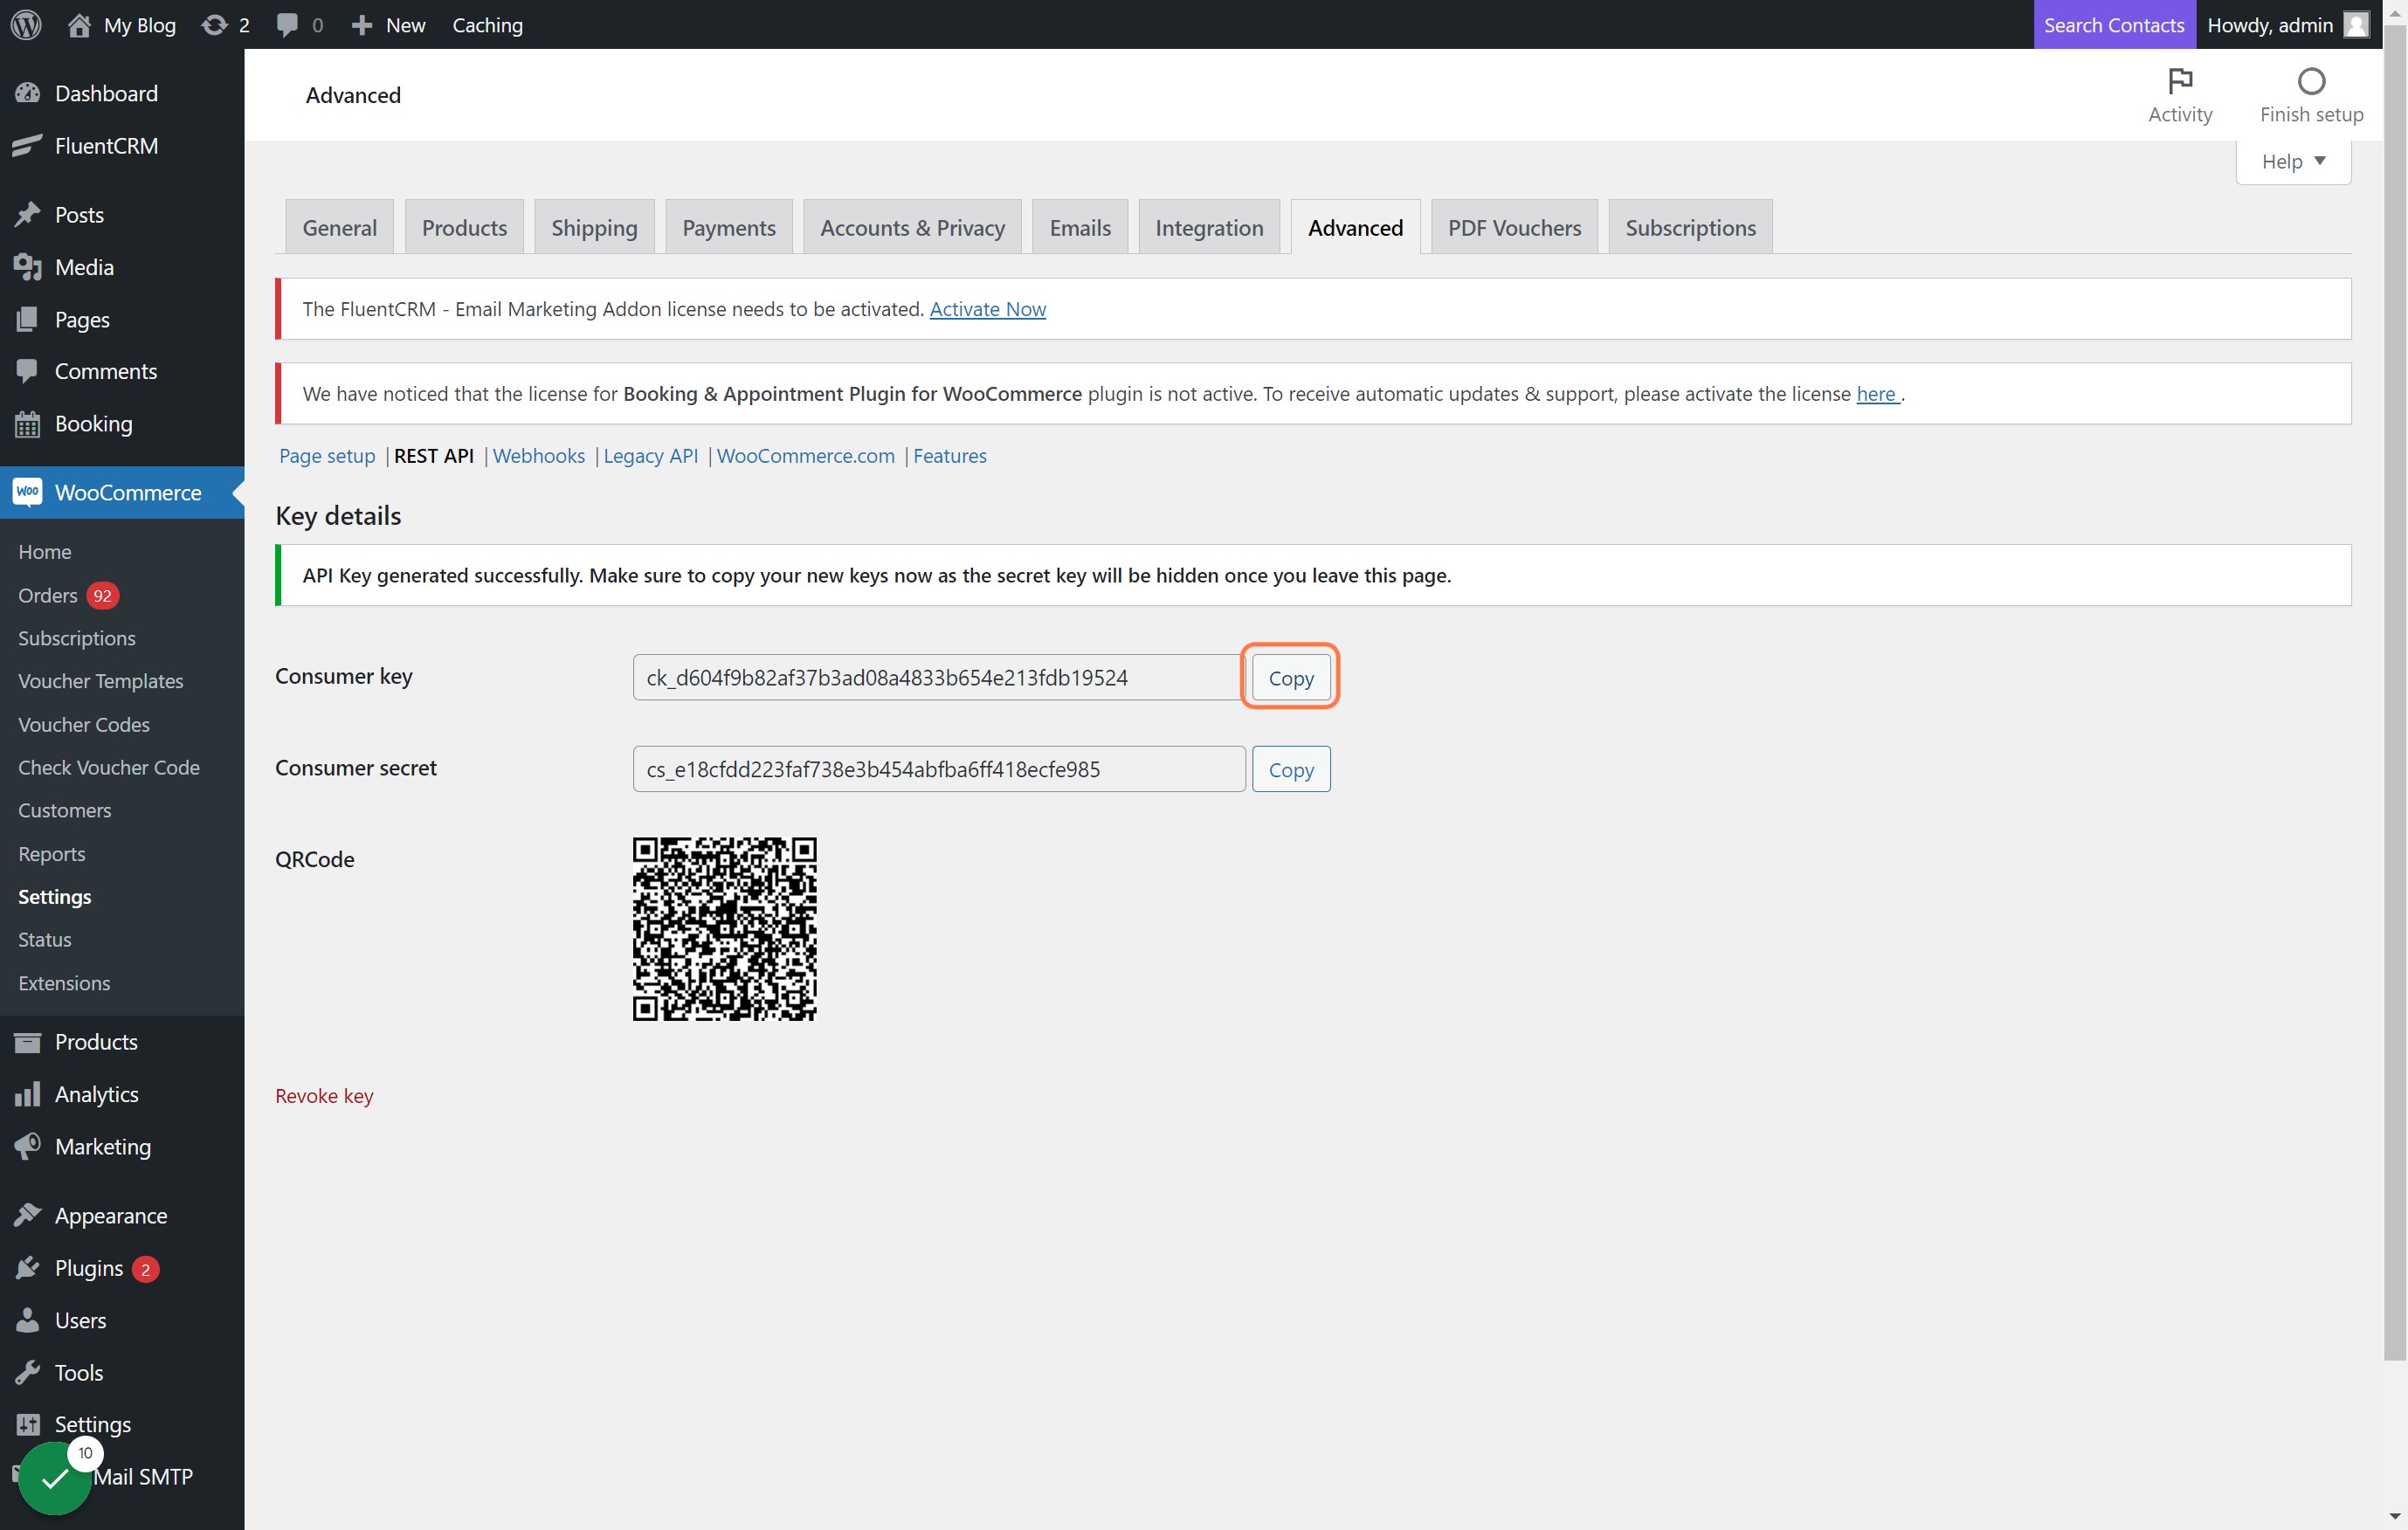The image size is (2408, 1530).
Task: Click the Consumer secret input field
Action: click(x=939, y=769)
